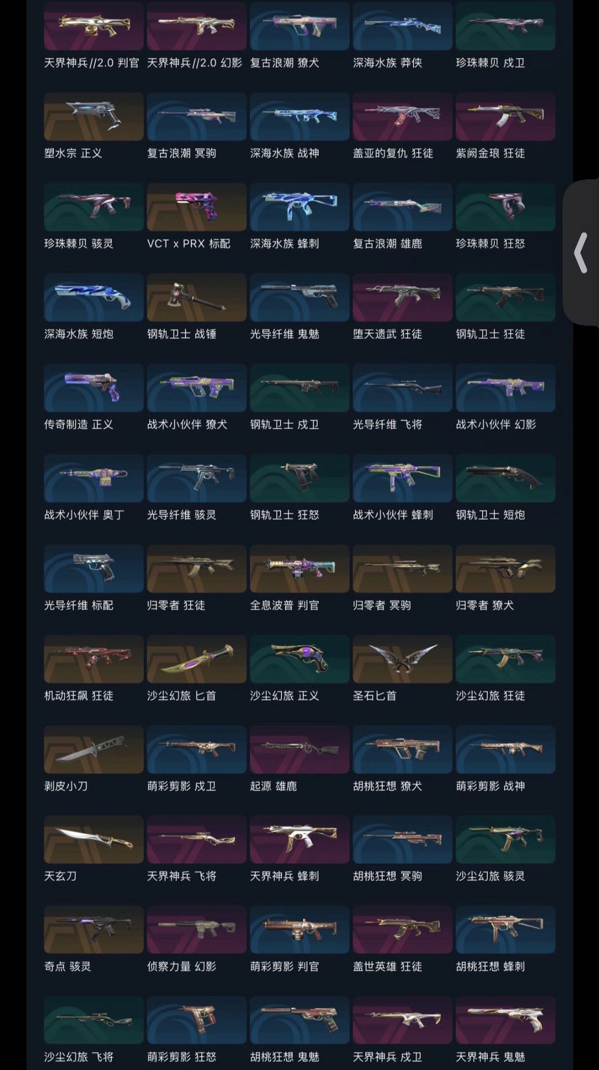Screen dimensions: 599x1070
Task: Pick the 剥皮小刀 knife skin
Action: point(94,749)
